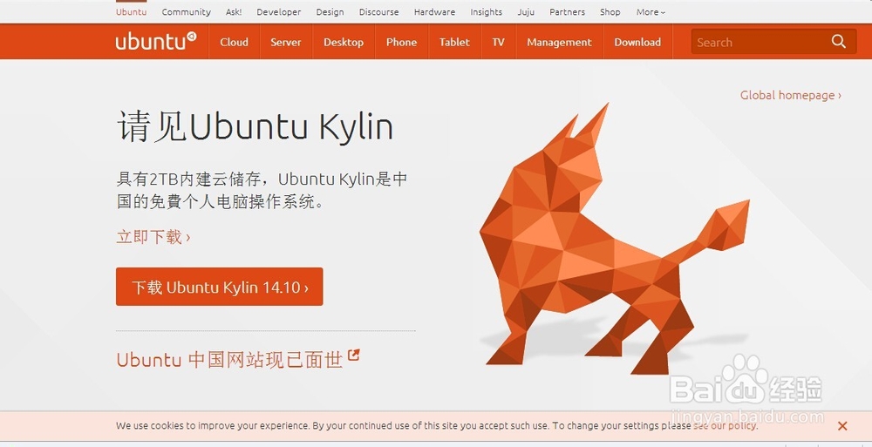Open the Cloud menu item
This screenshot has height=447, width=872.
(234, 42)
